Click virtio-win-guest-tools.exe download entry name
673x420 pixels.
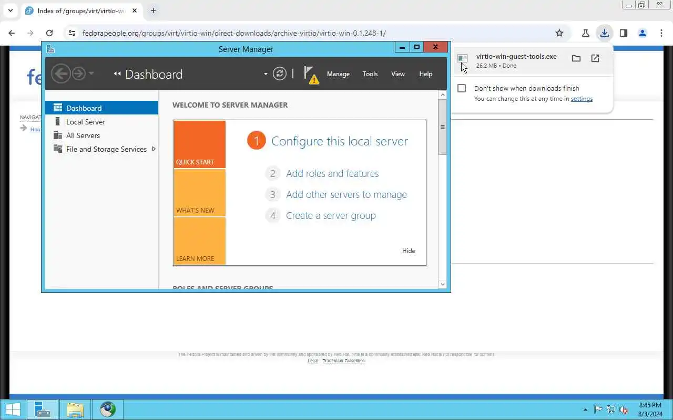[516, 56]
